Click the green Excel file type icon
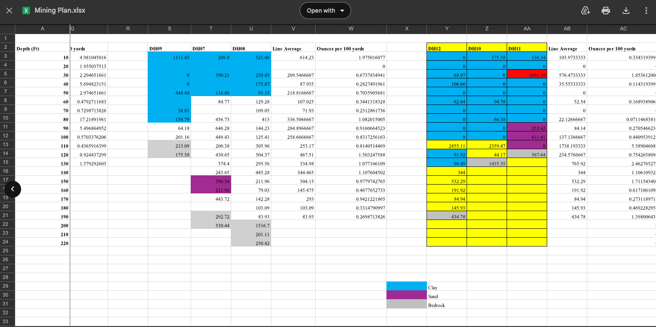Screen dimensions: 656x327 pos(26,11)
